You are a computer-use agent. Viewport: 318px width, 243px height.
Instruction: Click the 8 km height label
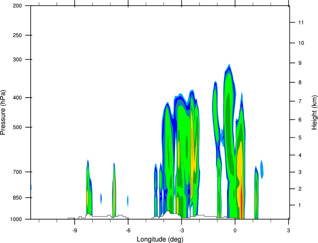click(300, 82)
